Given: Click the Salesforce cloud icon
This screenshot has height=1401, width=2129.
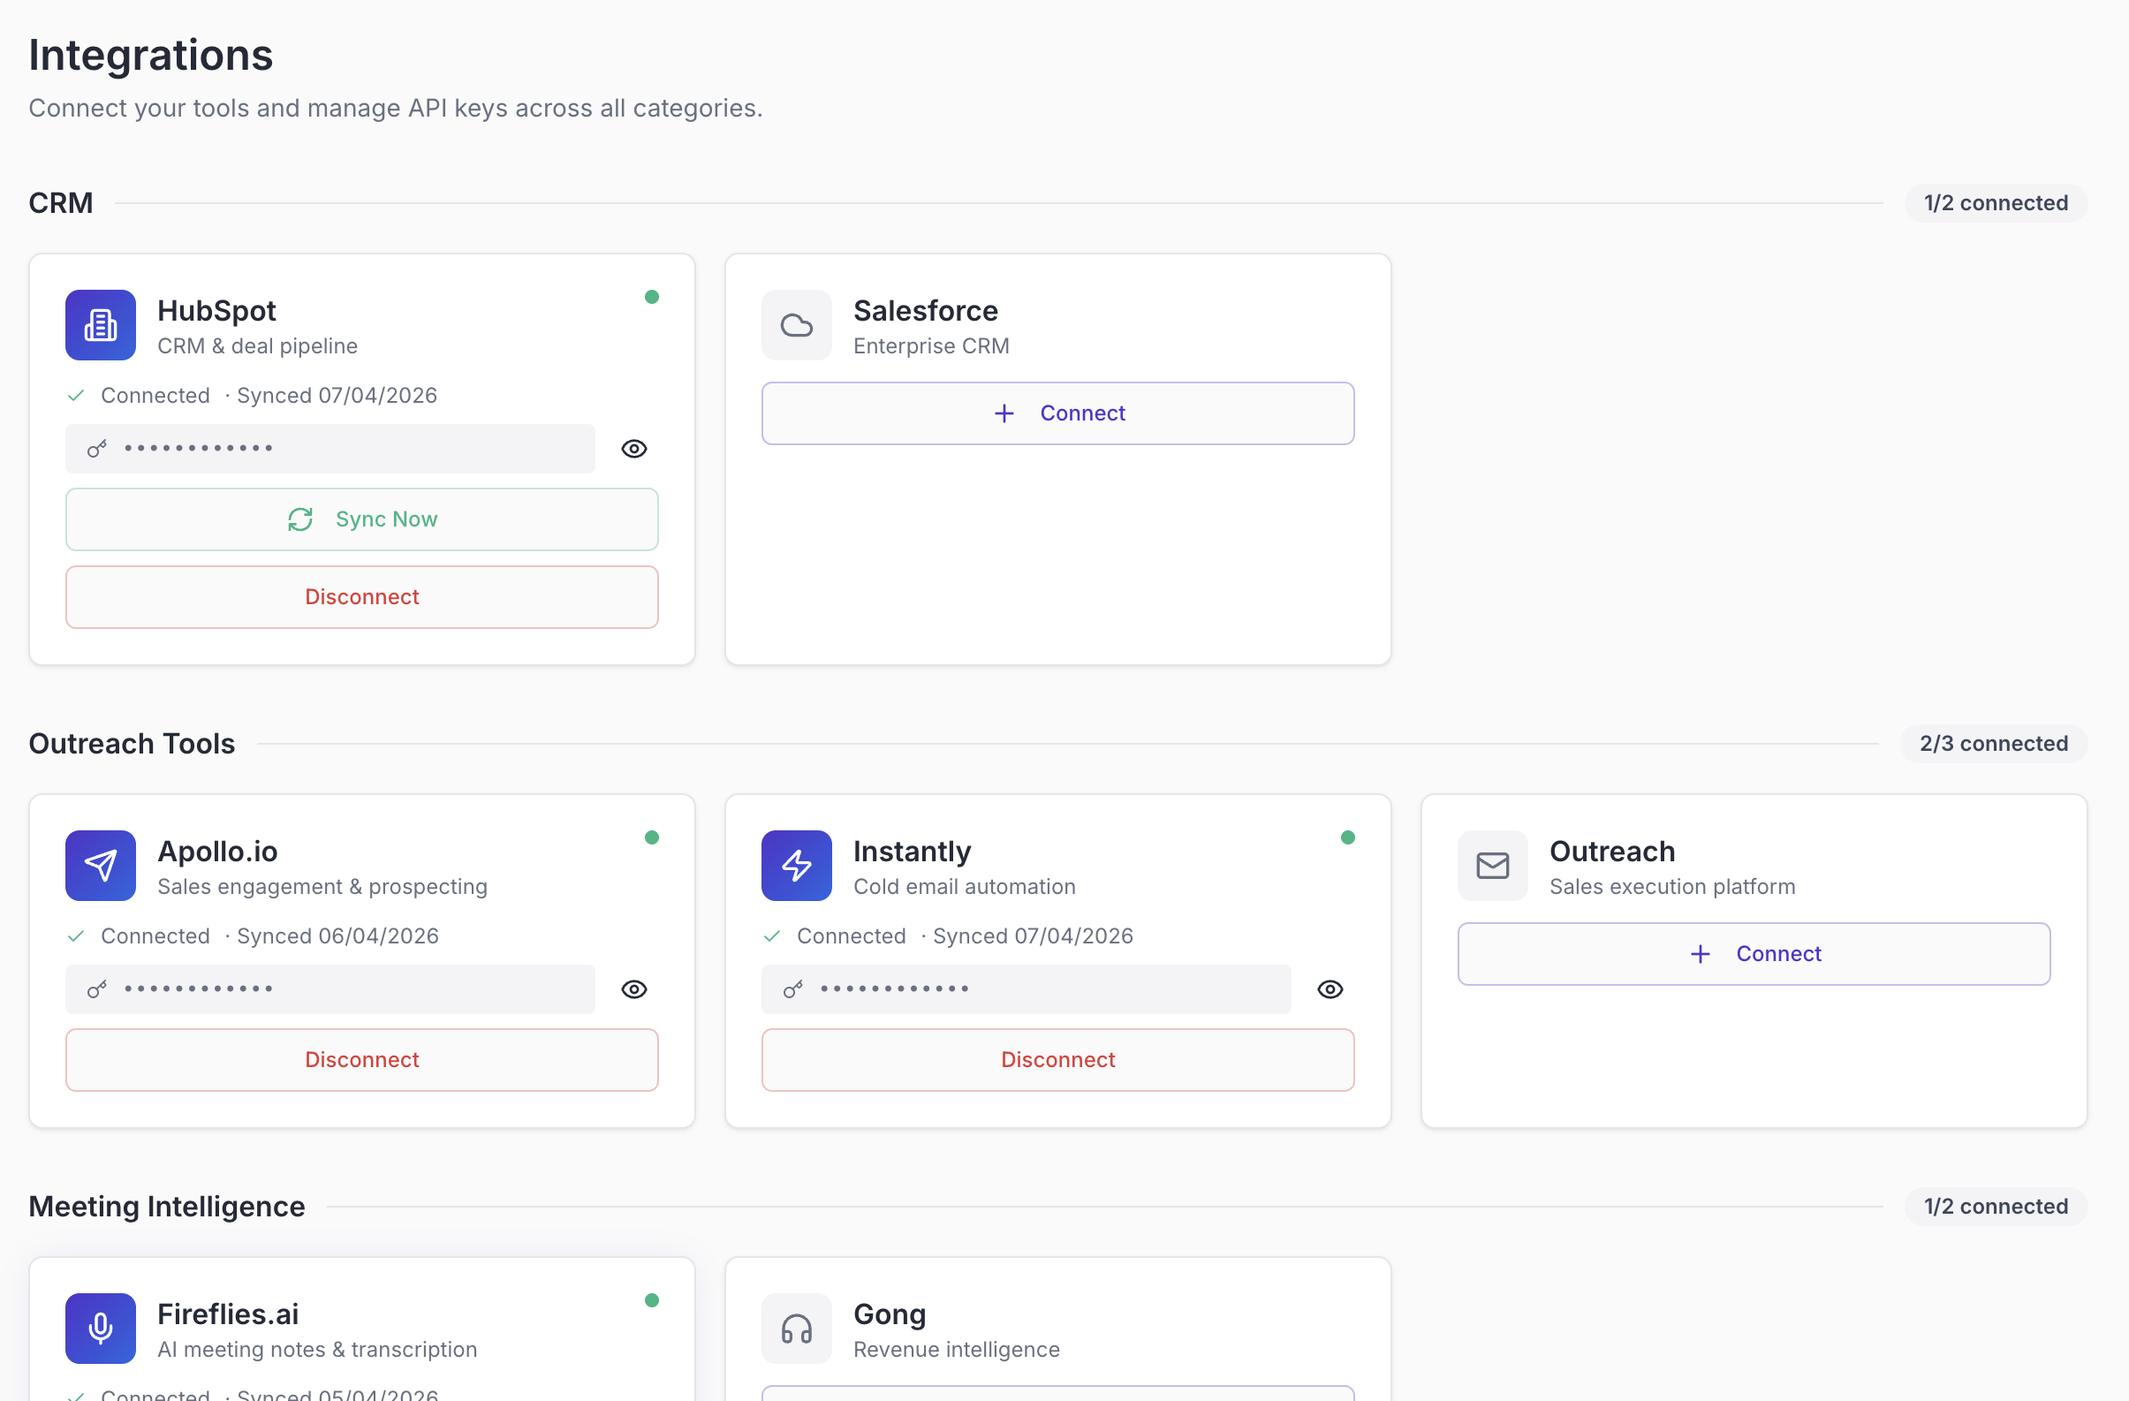Looking at the screenshot, I should (x=796, y=325).
